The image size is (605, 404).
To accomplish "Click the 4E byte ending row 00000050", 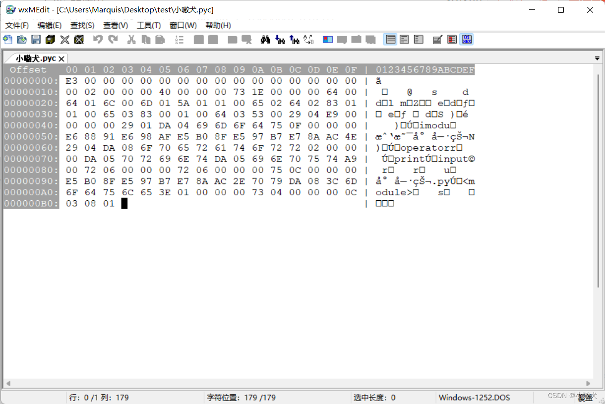I will pyautogui.click(x=351, y=136).
